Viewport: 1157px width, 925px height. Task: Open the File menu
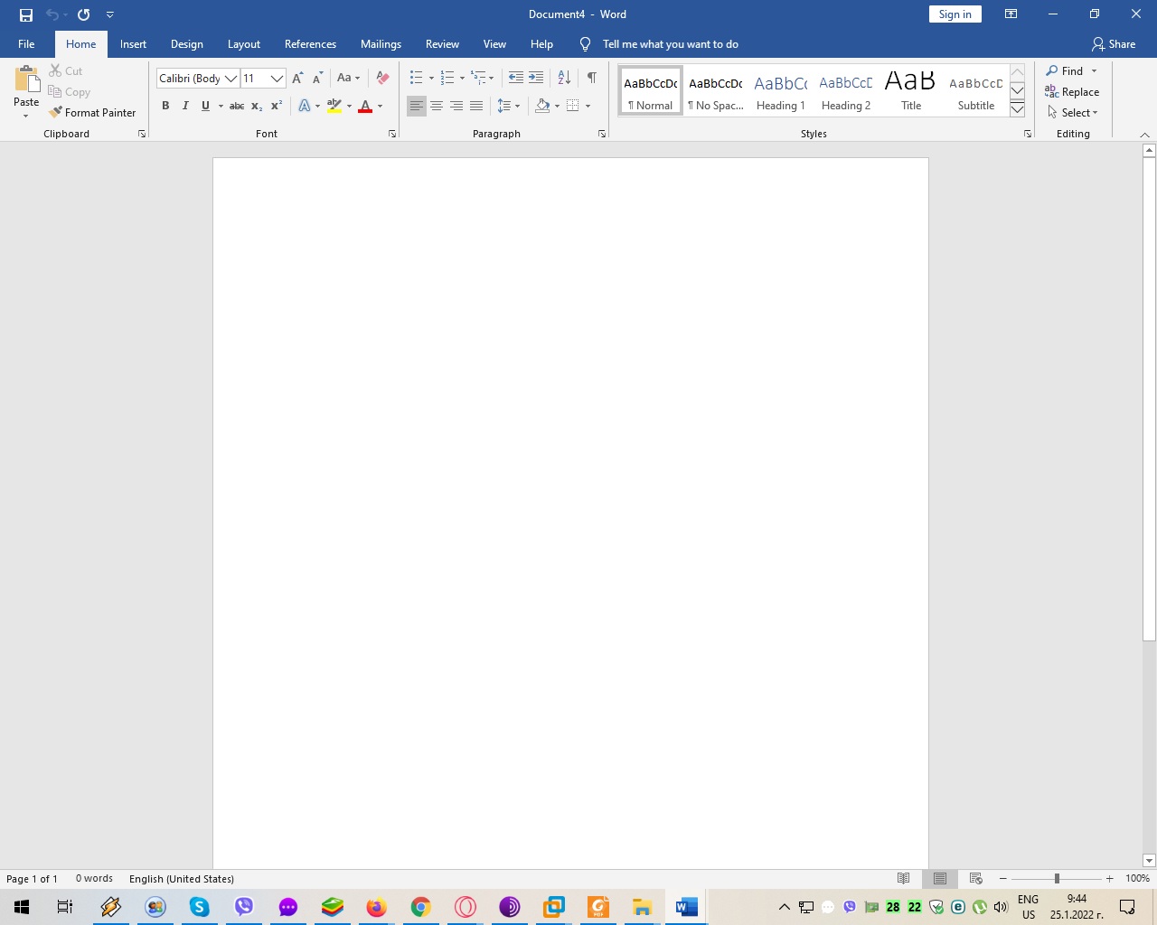pyautogui.click(x=26, y=44)
